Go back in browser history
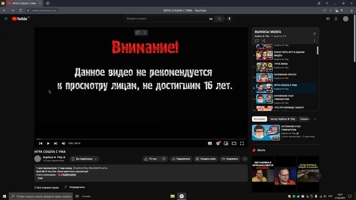The image size is (356, 200). [4, 11]
